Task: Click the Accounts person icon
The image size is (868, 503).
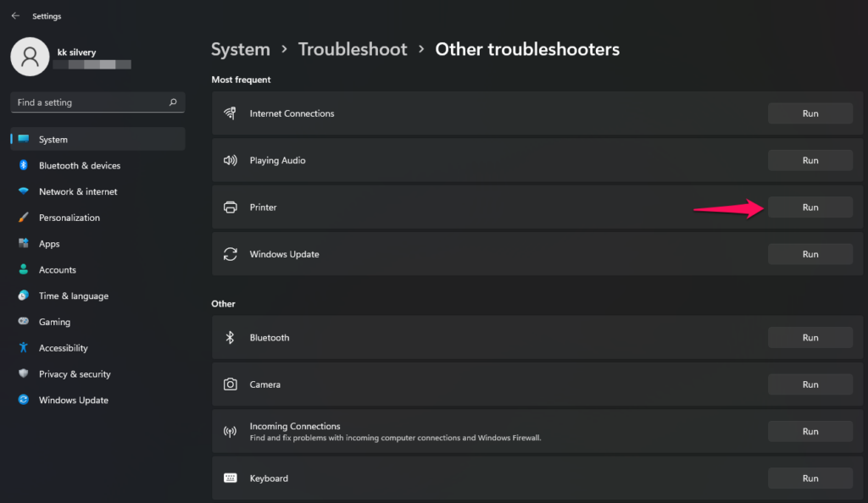Action: tap(23, 269)
